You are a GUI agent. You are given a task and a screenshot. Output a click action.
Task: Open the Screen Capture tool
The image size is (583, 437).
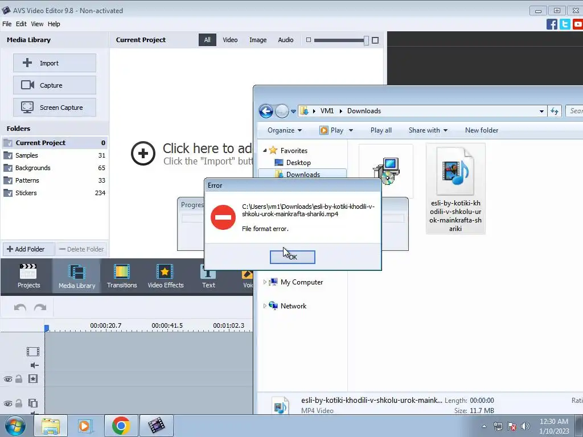tap(55, 108)
